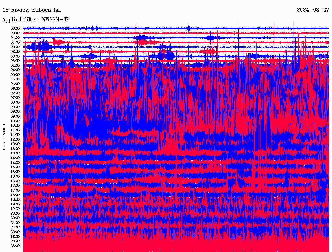Select the 00:00 time label
The image size is (332, 252).
pyautogui.click(x=15, y=28)
